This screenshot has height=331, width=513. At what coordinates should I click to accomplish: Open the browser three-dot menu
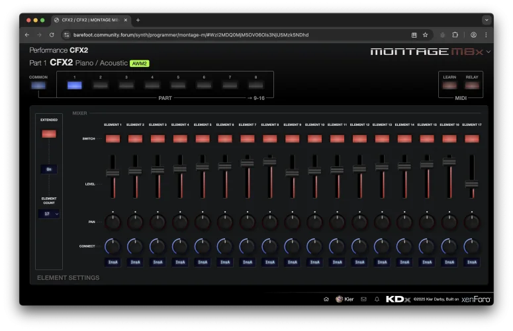486,35
